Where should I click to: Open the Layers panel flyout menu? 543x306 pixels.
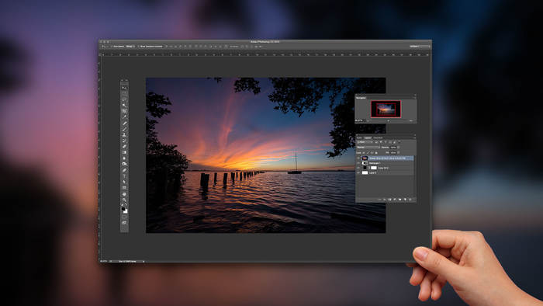(x=414, y=138)
